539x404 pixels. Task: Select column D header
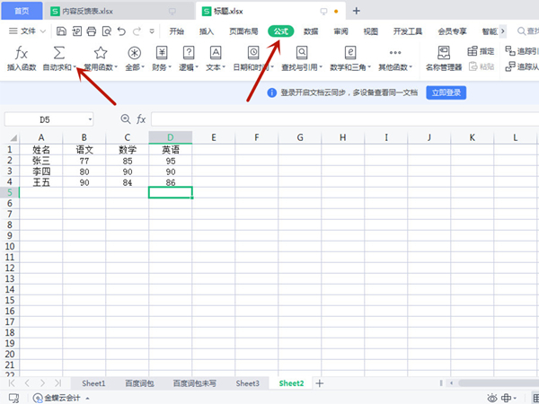[x=170, y=137]
